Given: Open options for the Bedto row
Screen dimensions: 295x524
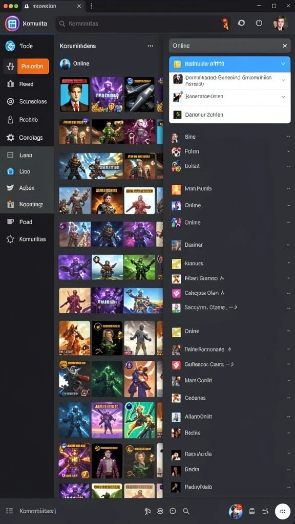Looking at the screenshot, I should [x=288, y=470].
